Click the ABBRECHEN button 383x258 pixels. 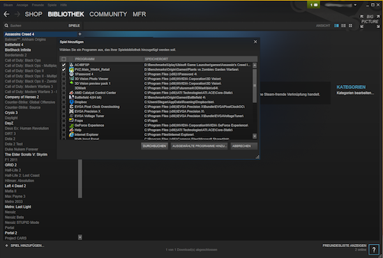(244, 146)
